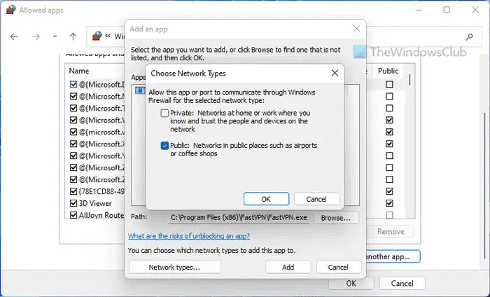Cancel the Choose Network Types dialog

click(316, 199)
